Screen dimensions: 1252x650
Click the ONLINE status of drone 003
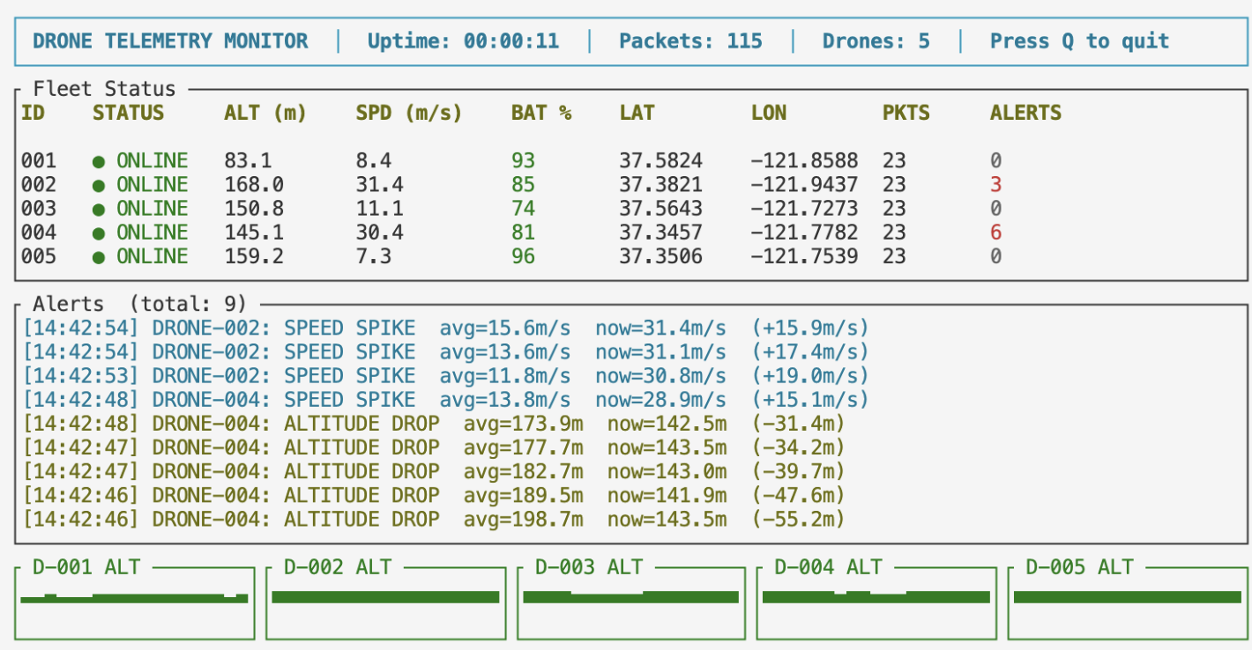(153, 209)
